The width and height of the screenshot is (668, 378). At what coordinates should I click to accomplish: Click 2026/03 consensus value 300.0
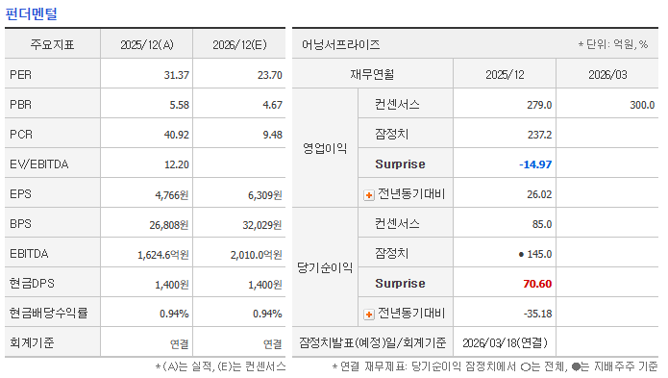(642, 105)
